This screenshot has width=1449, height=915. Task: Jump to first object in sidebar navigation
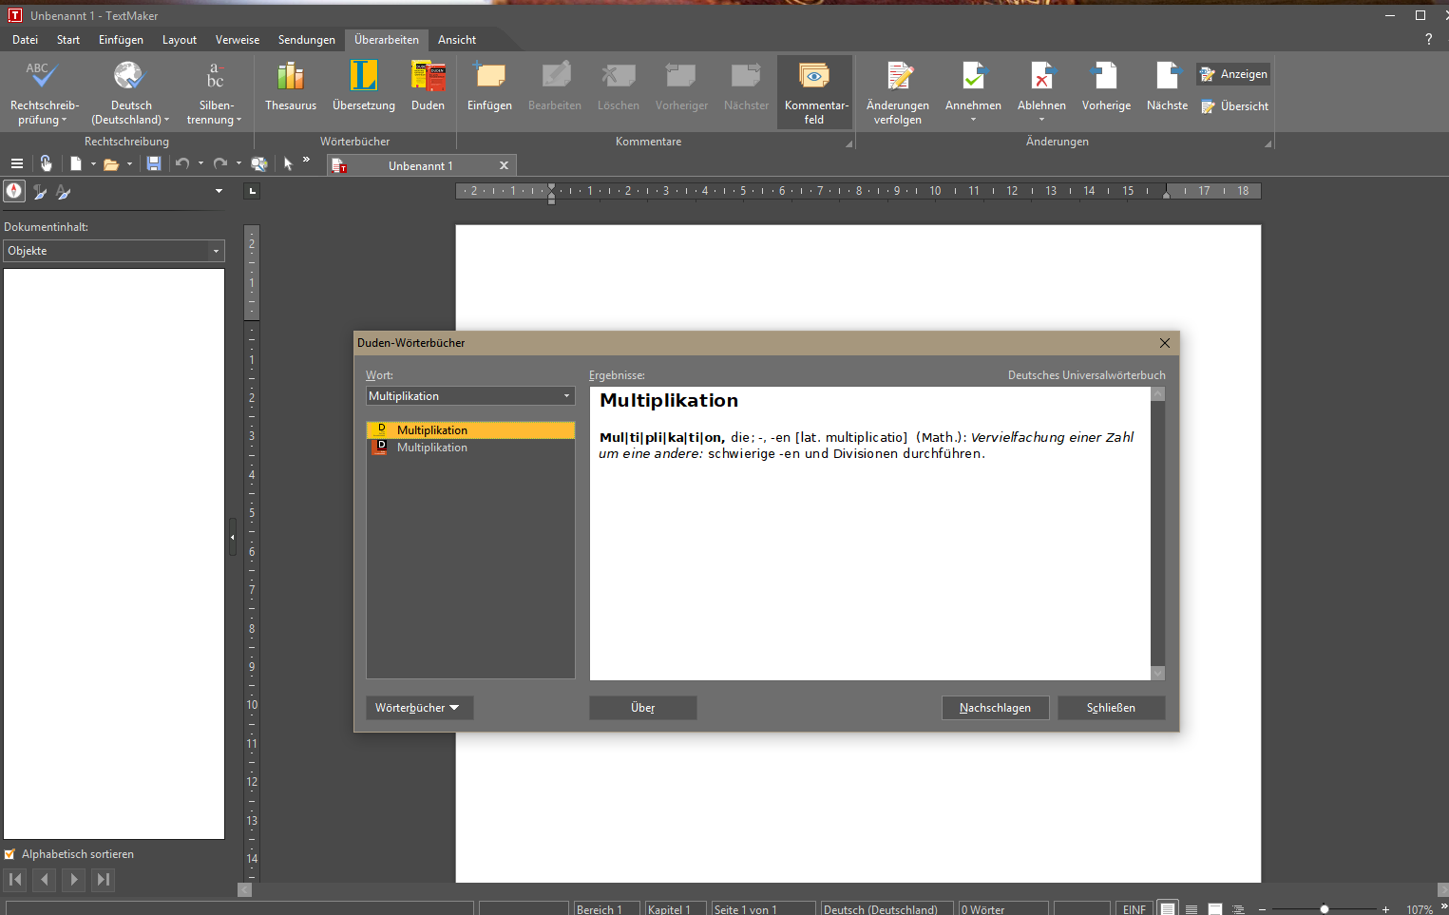(x=15, y=880)
